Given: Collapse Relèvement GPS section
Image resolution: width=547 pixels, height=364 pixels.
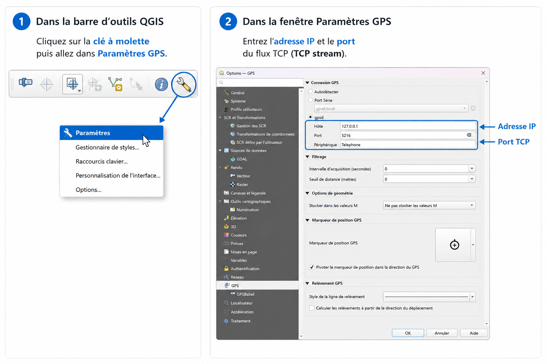Looking at the screenshot, I should 307,283.
